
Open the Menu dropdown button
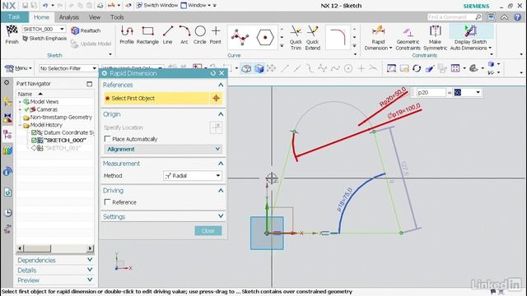18,68
